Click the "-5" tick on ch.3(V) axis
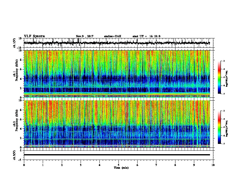 click(x=20, y=160)
